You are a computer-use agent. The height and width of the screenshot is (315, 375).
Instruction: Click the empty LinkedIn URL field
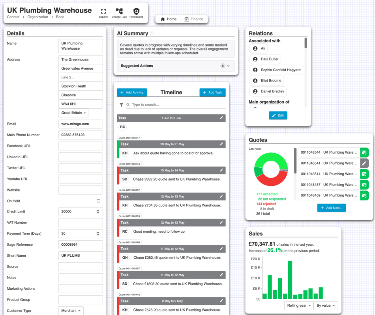tap(81, 157)
